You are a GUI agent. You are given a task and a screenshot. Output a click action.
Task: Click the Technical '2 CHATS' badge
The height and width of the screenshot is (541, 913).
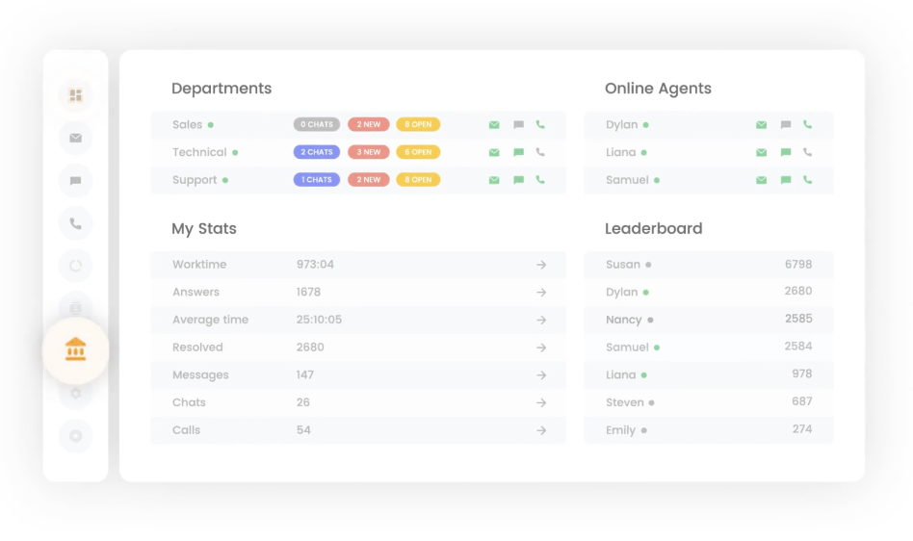coord(317,152)
